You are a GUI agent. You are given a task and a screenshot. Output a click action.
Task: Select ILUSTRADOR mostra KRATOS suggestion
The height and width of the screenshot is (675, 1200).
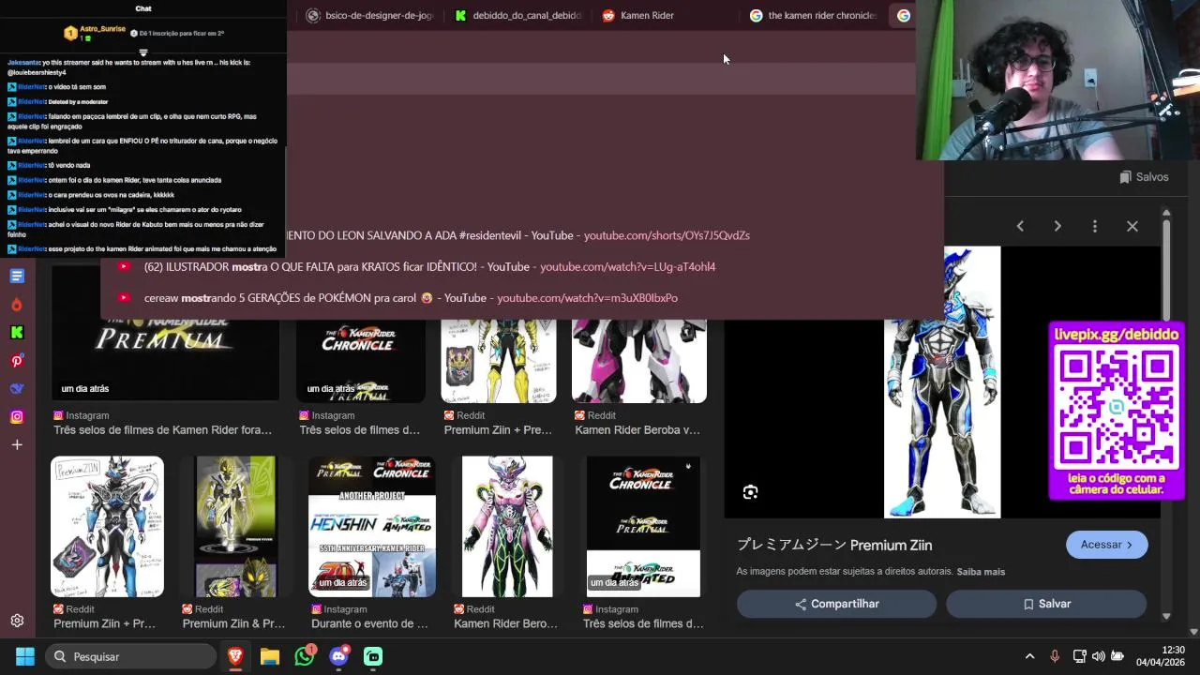click(521, 266)
